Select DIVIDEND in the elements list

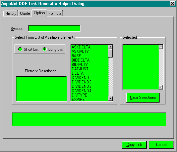pyautogui.click(x=90, y=78)
